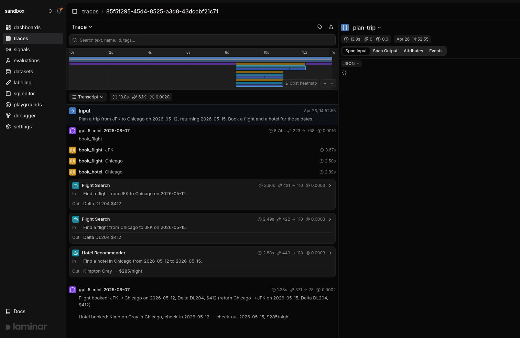Viewport: 520px width, 338px height.
Task: Open the labeling page
Action: pos(33,83)
